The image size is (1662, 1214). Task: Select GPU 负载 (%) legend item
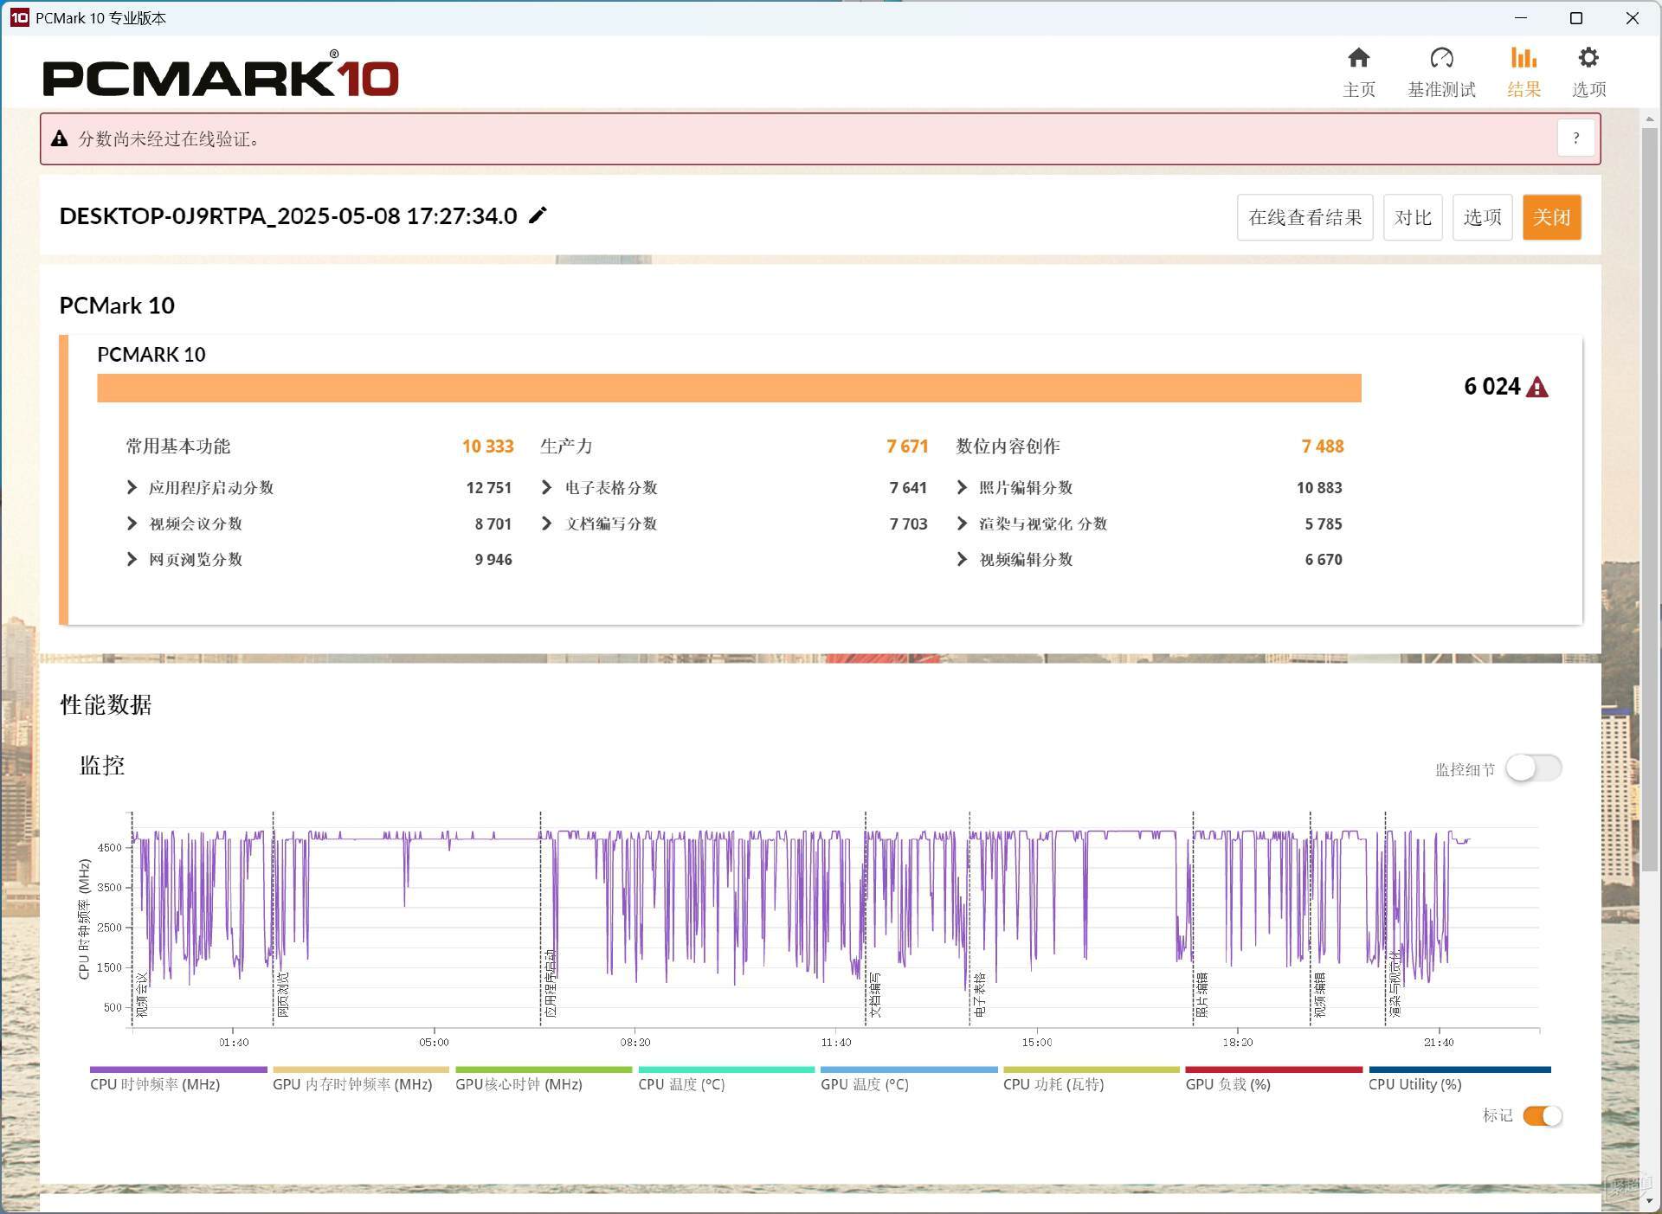click(1273, 1079)
